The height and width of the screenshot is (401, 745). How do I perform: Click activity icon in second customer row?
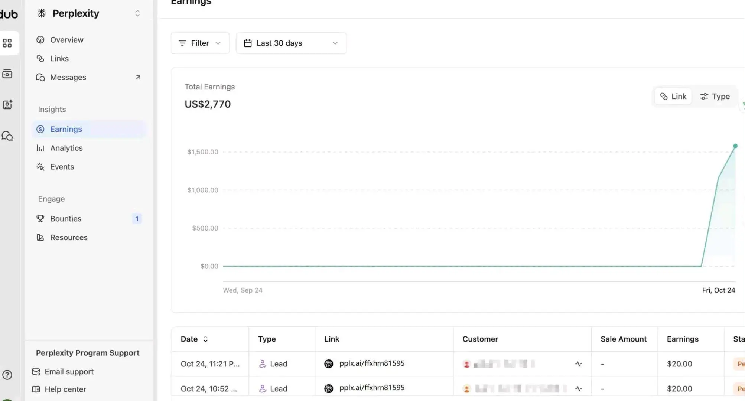(578, 389)
